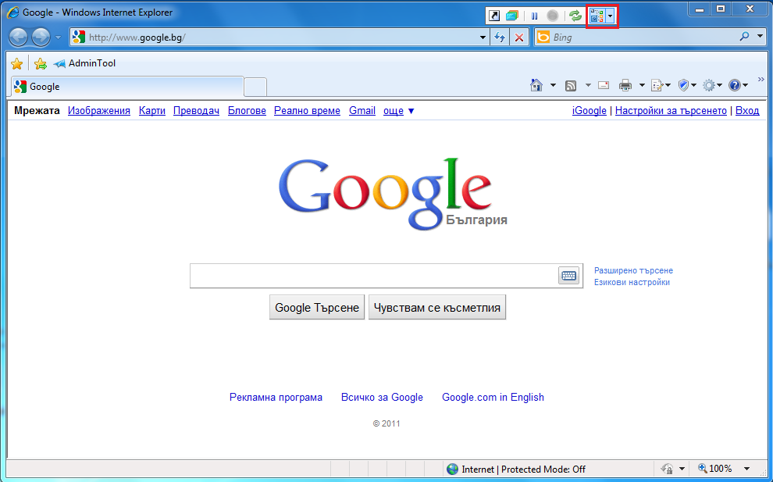Expand the Feeds dropdown arrow

tap(588, 86)
